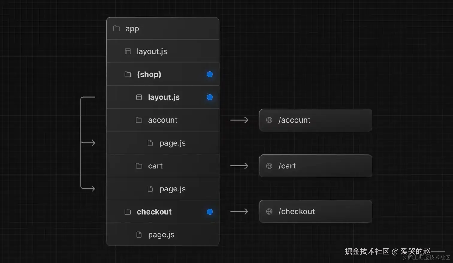Click the (shop) folder icon
Image resolution: width=453 pixels, height=263 pixels.
click(x=128, y=74)
